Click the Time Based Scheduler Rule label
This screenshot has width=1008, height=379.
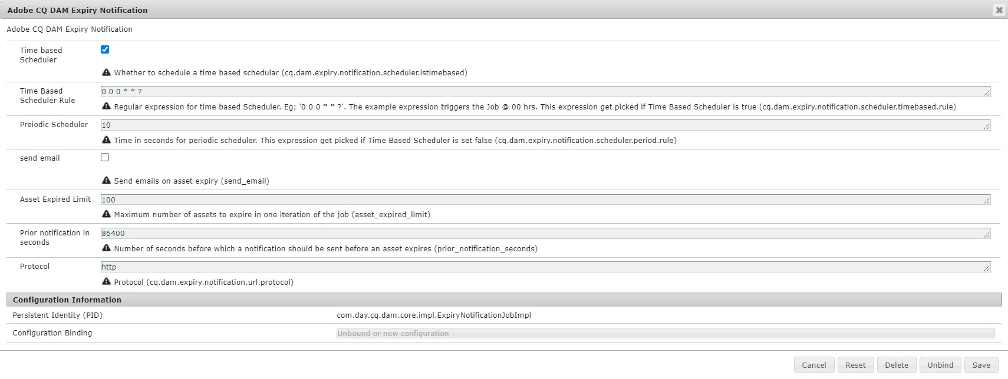47,95
